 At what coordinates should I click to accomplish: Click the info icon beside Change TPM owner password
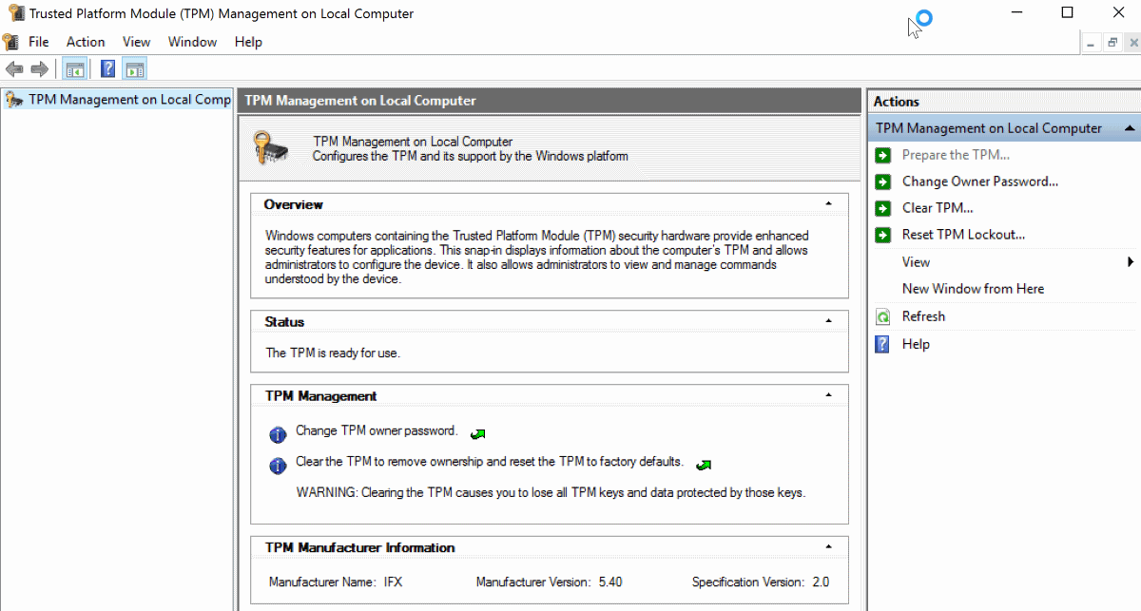point(278,434)
